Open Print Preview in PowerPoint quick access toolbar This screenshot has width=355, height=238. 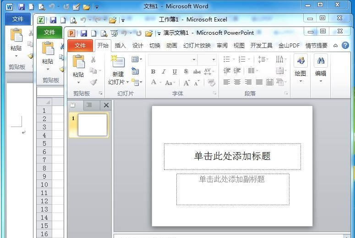104,33
